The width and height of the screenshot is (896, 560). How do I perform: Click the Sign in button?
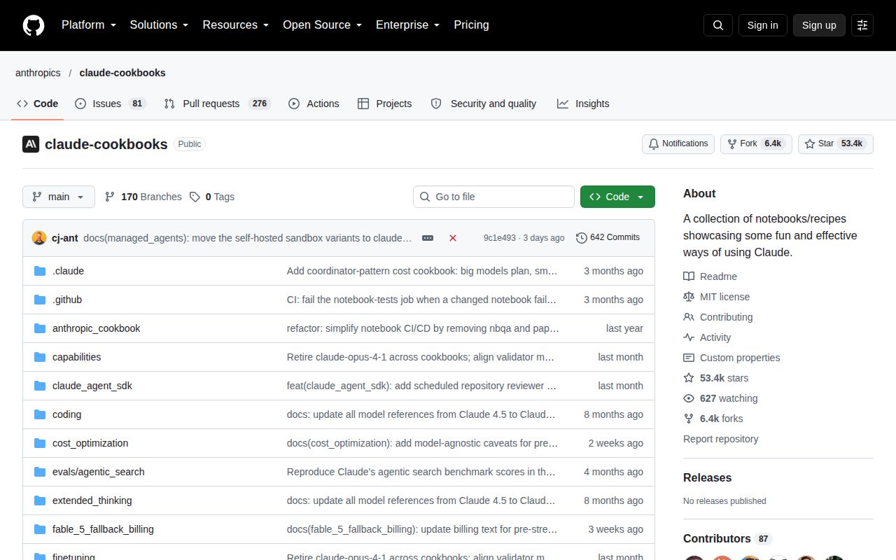(x=762, y=25)
